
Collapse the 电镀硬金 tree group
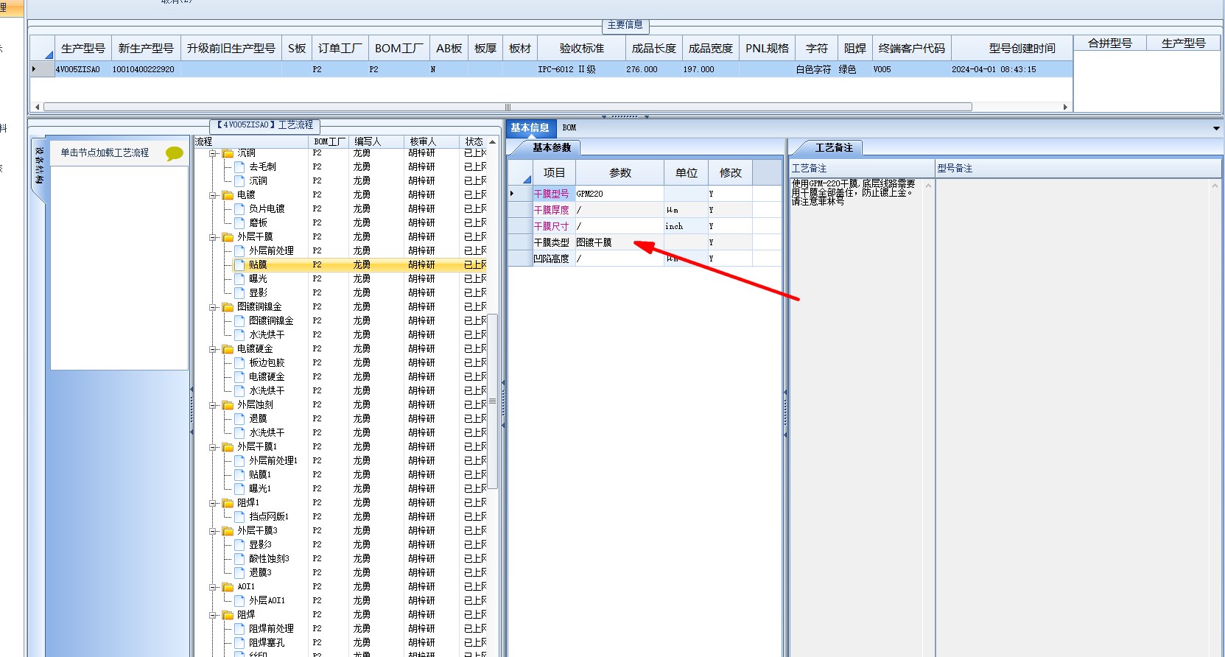tap(213, 349)
